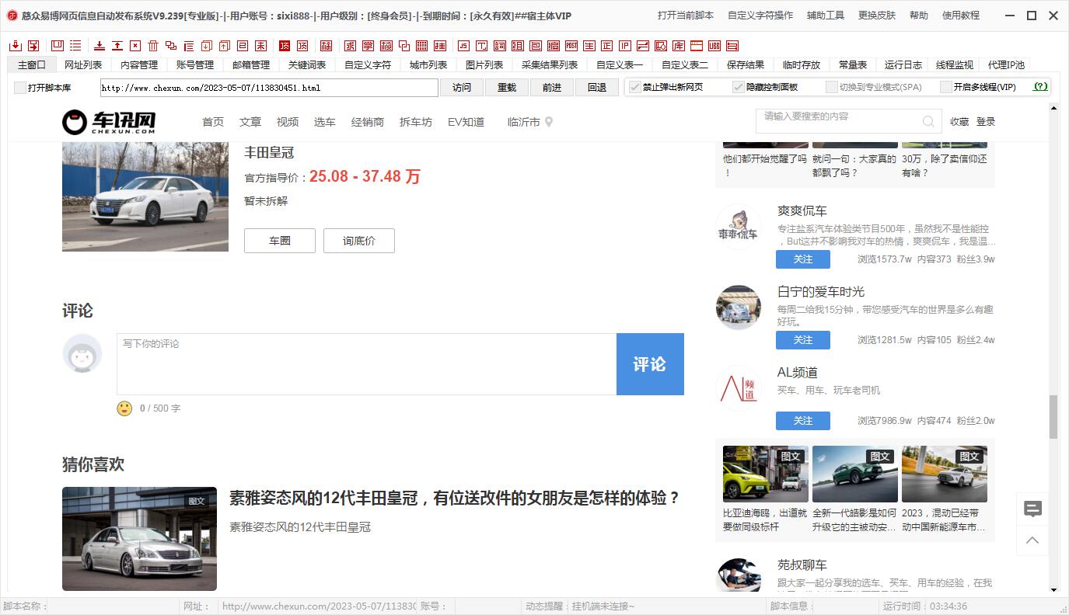Open the 临沂市 city location selector
The height and width of the screenshot is (615, 1069).
[530, 122]
